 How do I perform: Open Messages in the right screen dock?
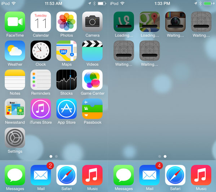pyautogui.click(x=124, y=175)
